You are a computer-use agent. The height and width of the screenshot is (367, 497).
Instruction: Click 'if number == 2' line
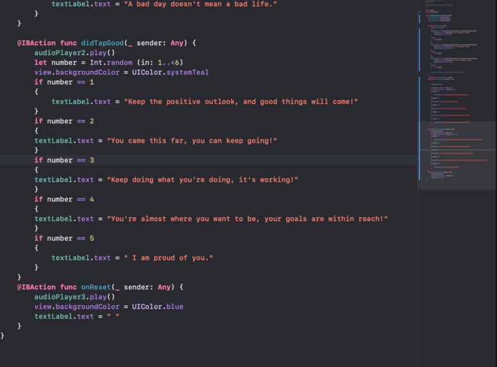pyautogui.click(x=64, y=122)
